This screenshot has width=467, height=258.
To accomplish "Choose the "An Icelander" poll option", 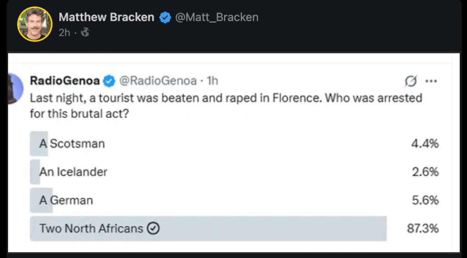I will (73, 172).
